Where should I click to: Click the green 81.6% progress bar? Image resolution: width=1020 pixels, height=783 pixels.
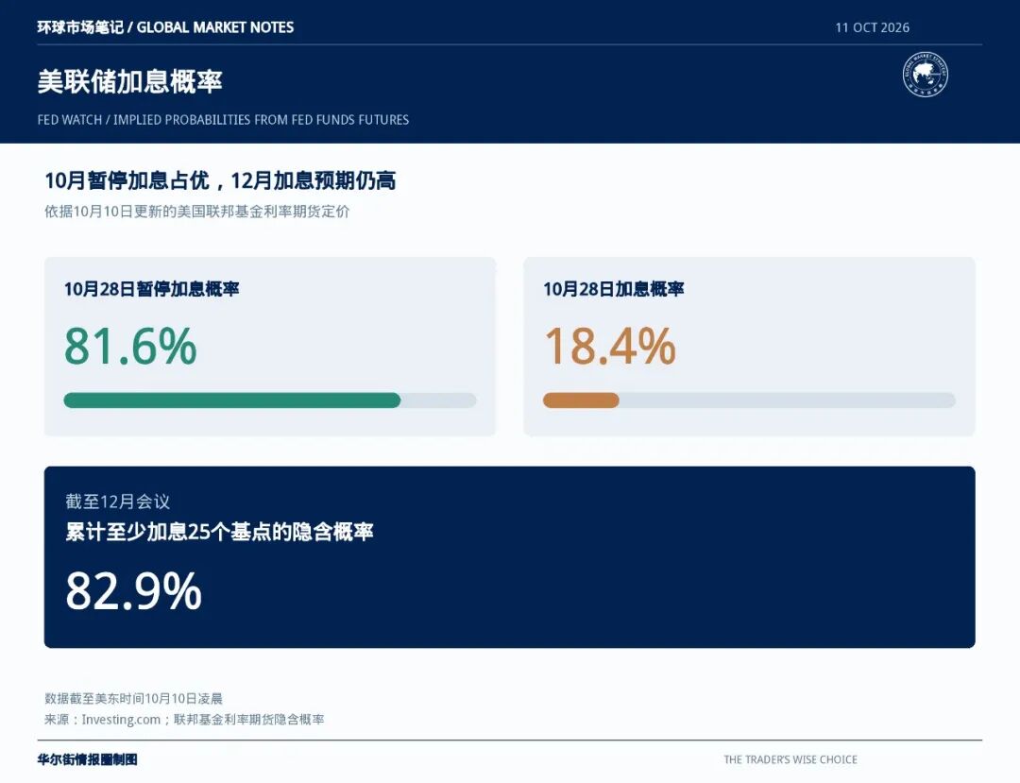point(232,400)
